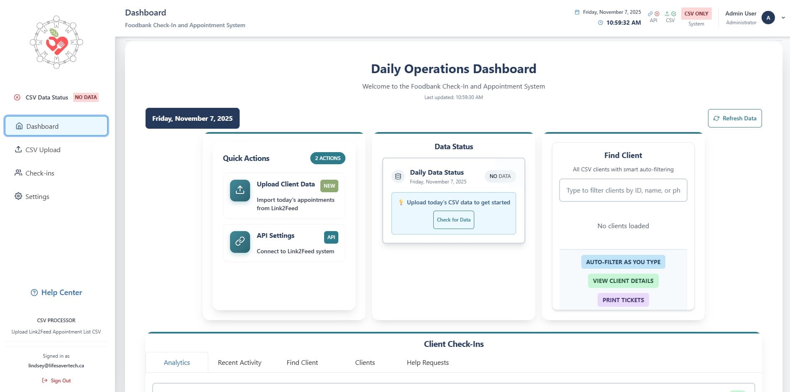Click the Settings gear icon in sidebar
Image resolution: width=790 pixels, height=392 pixels.
(x=18, y=196)
